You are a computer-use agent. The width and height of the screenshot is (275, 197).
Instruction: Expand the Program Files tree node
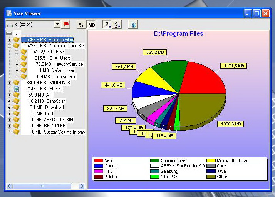10,40
